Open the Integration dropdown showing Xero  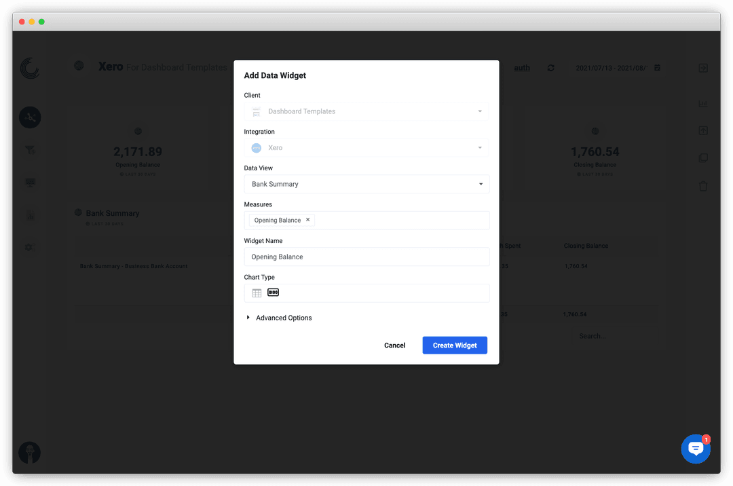(x=366, y=148)
